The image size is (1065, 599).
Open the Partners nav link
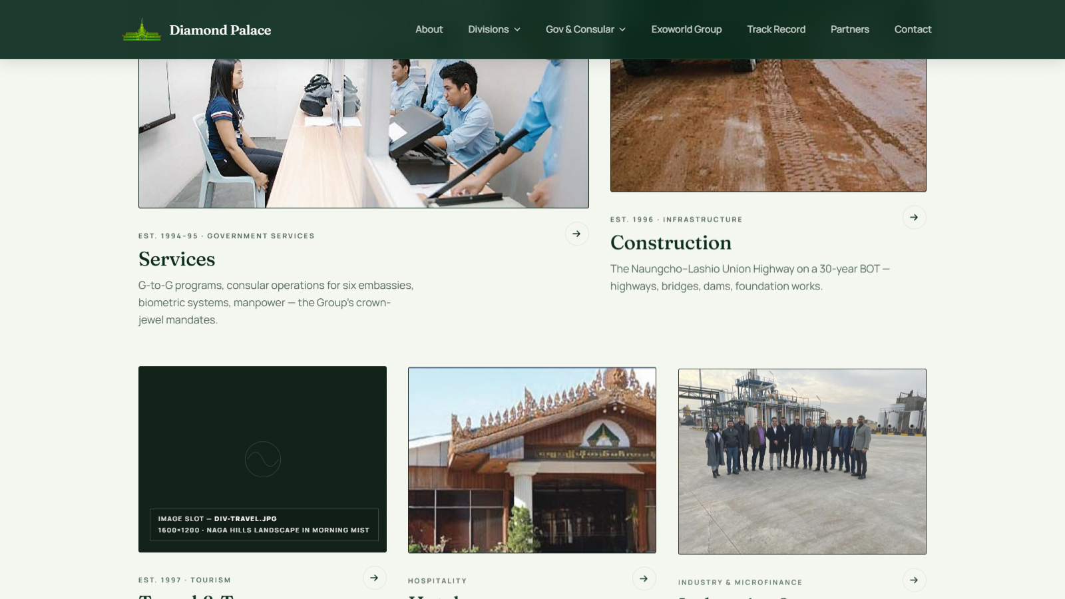[x=849, y=29]
